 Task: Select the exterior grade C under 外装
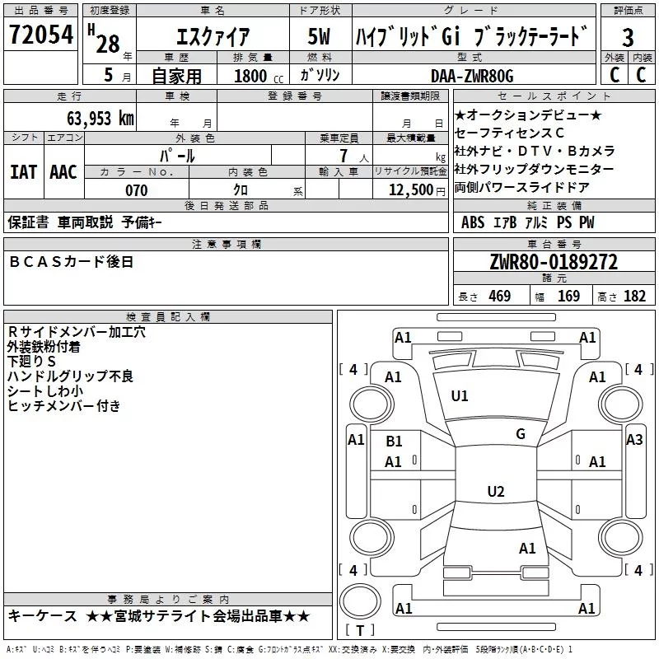pyautogui.click(x=615, y=75)
